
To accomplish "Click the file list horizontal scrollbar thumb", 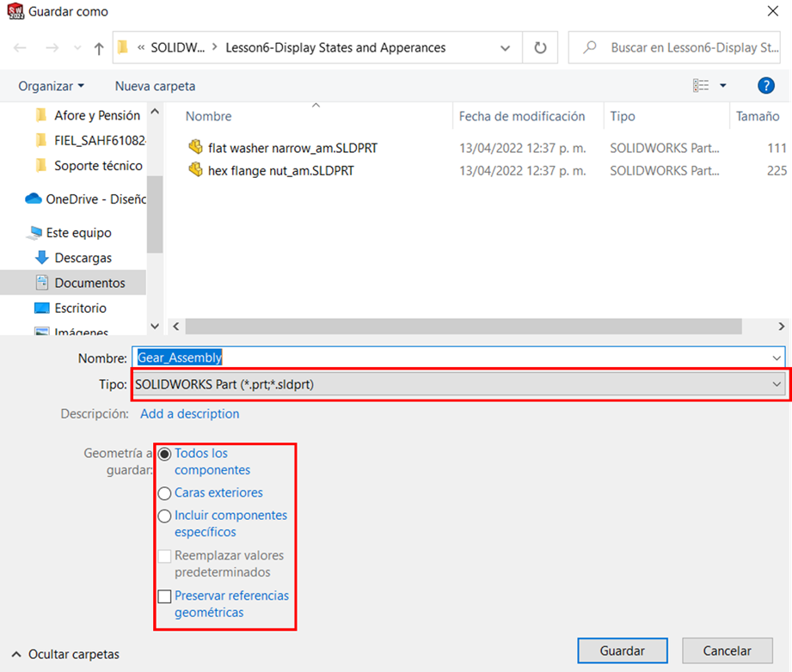I will [464, 327].
